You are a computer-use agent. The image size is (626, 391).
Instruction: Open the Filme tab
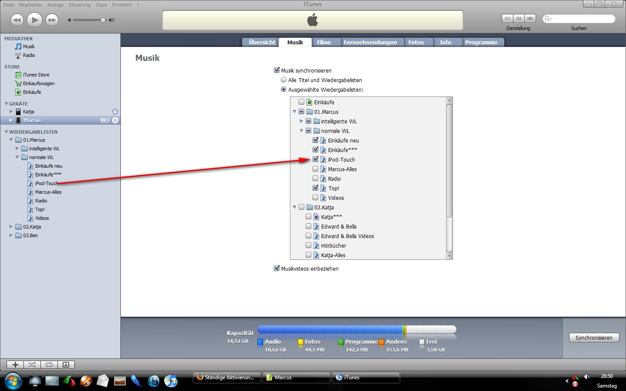pos(324,42)
